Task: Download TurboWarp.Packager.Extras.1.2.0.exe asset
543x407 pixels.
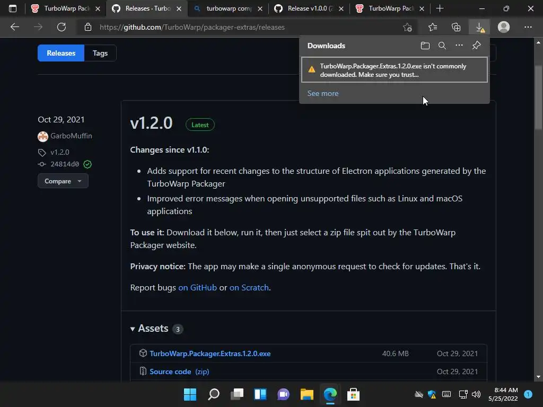Action: pyautogui.click(x=210, y=353)
